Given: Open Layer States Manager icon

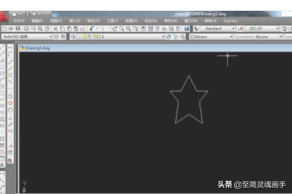Looking at the screenshot, I should click(183, 37).
